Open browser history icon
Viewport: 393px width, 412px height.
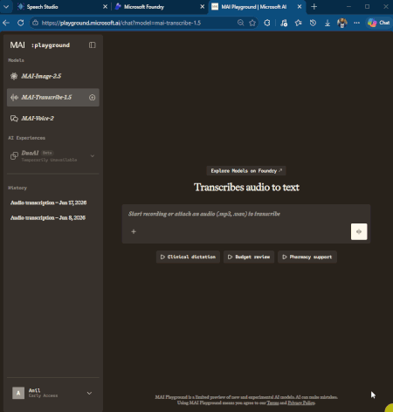313,23
